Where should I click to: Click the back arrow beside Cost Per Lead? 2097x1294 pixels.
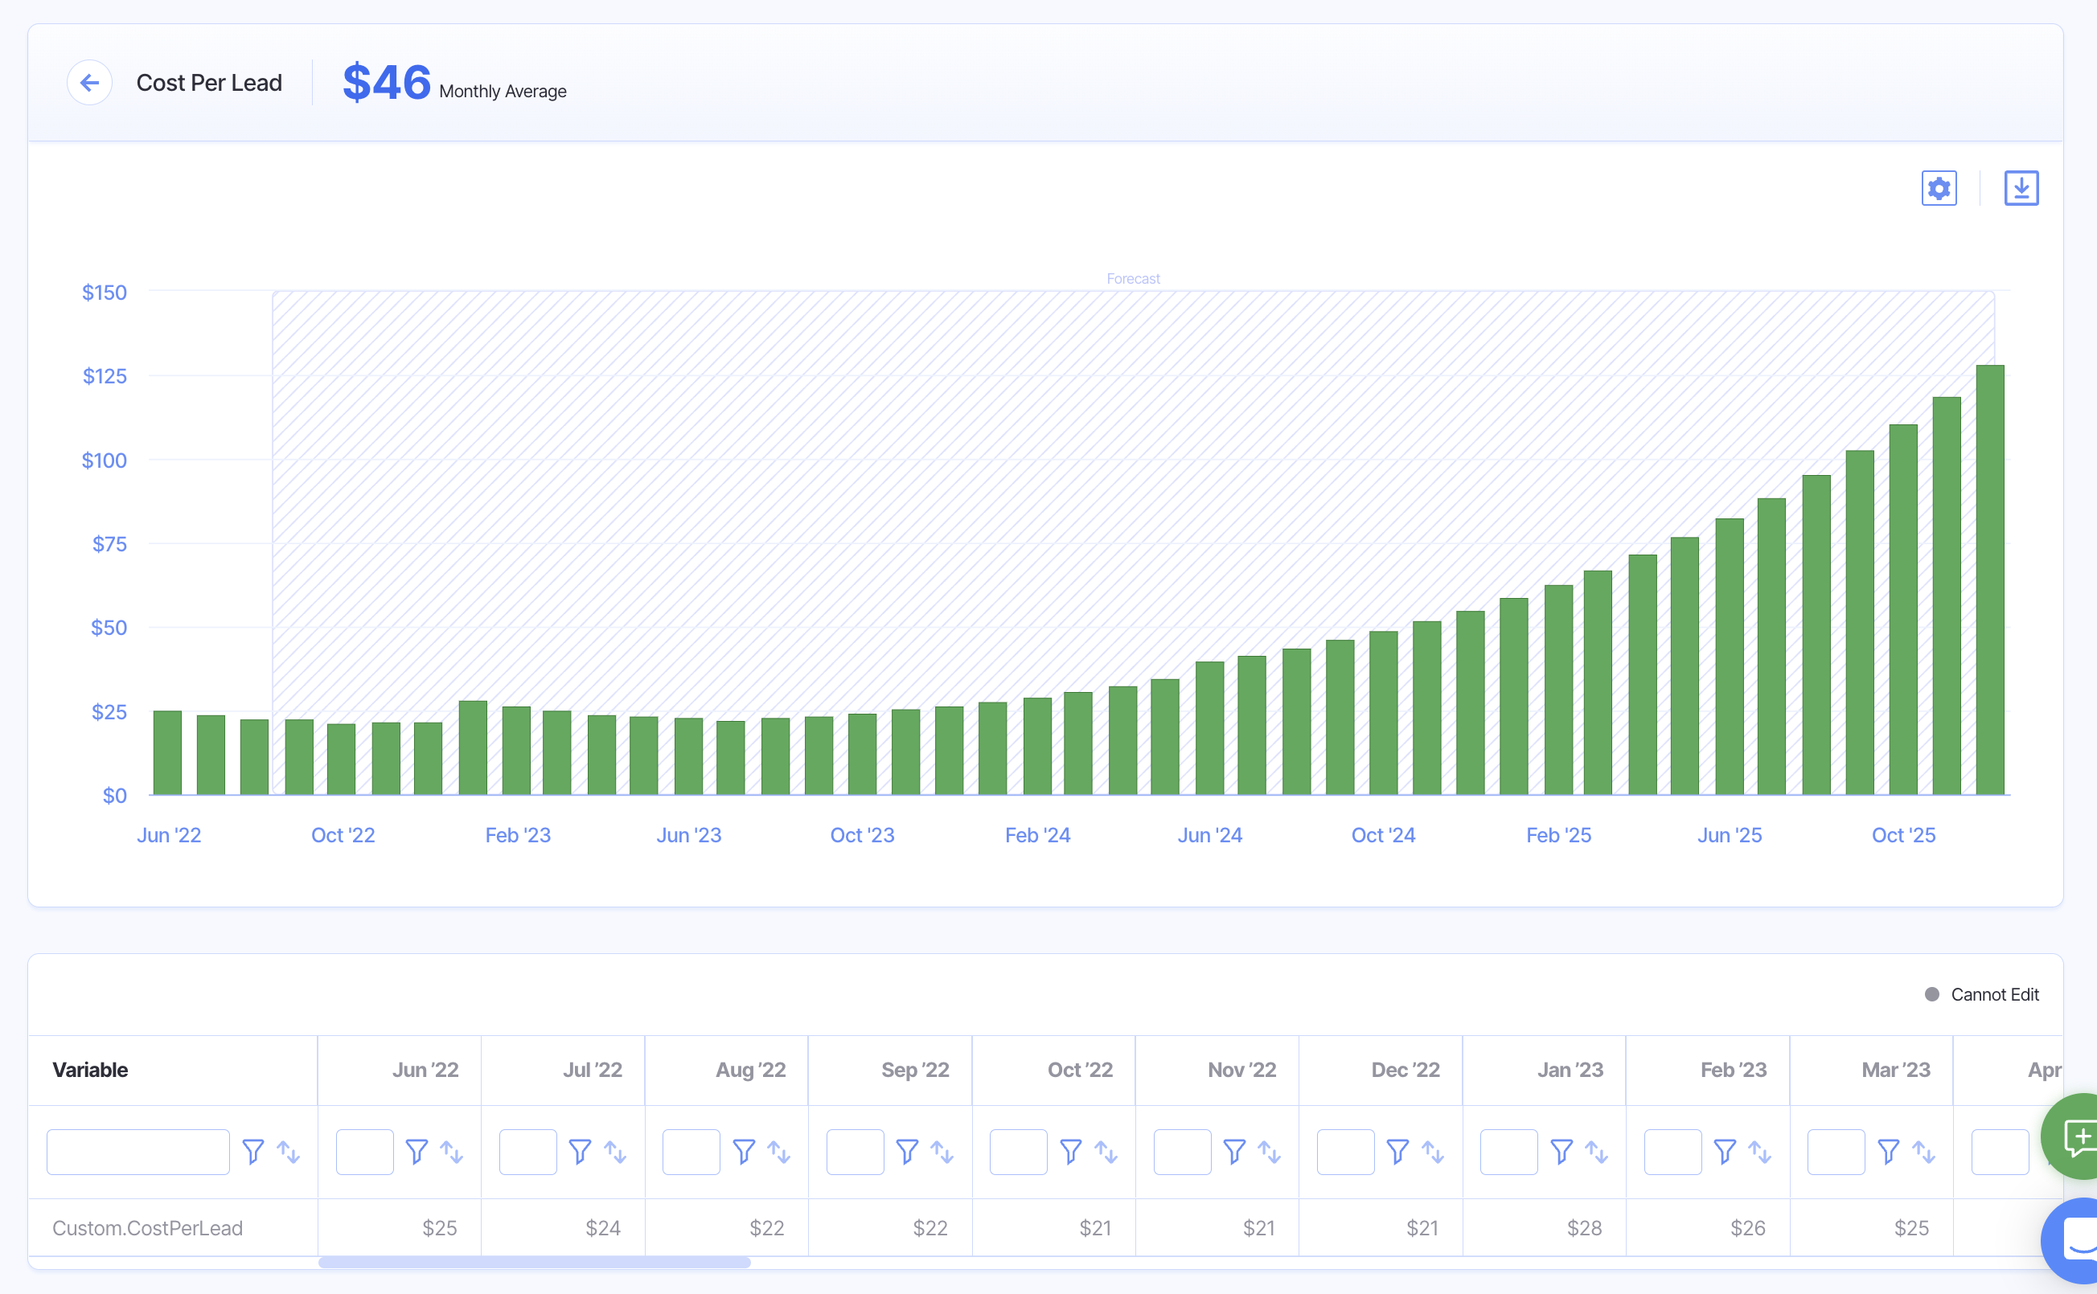(89, 83)
